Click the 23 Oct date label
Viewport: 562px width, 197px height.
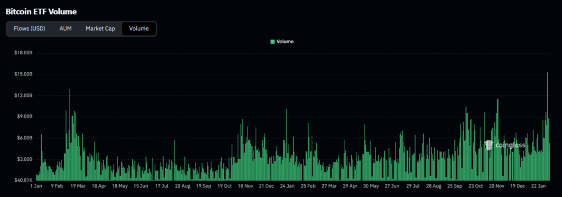tap(476, 186)
